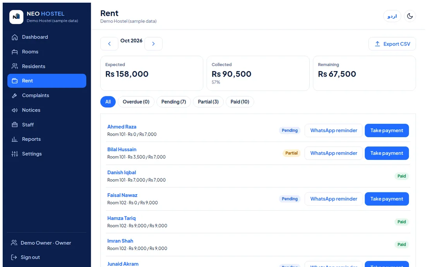Click Demo Owner · Owner profile text
This screenshot has height=267, width=428.
(46, 243)
